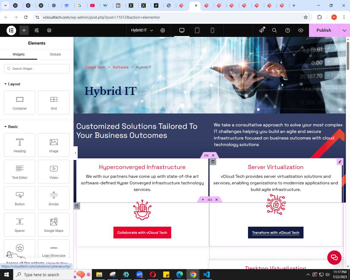Delete lower container using its X handle

[x=217, y=200]
